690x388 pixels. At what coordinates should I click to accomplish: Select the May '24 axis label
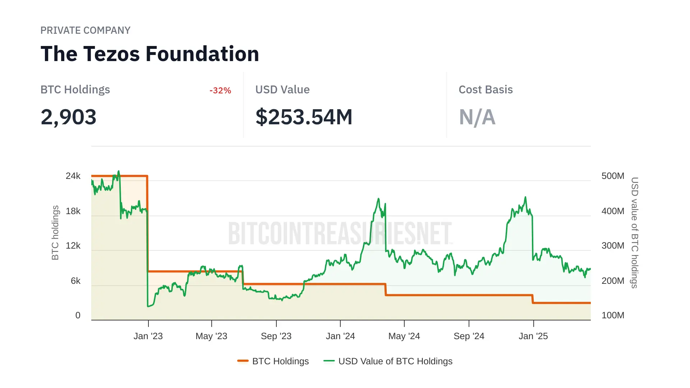(404, 336)
